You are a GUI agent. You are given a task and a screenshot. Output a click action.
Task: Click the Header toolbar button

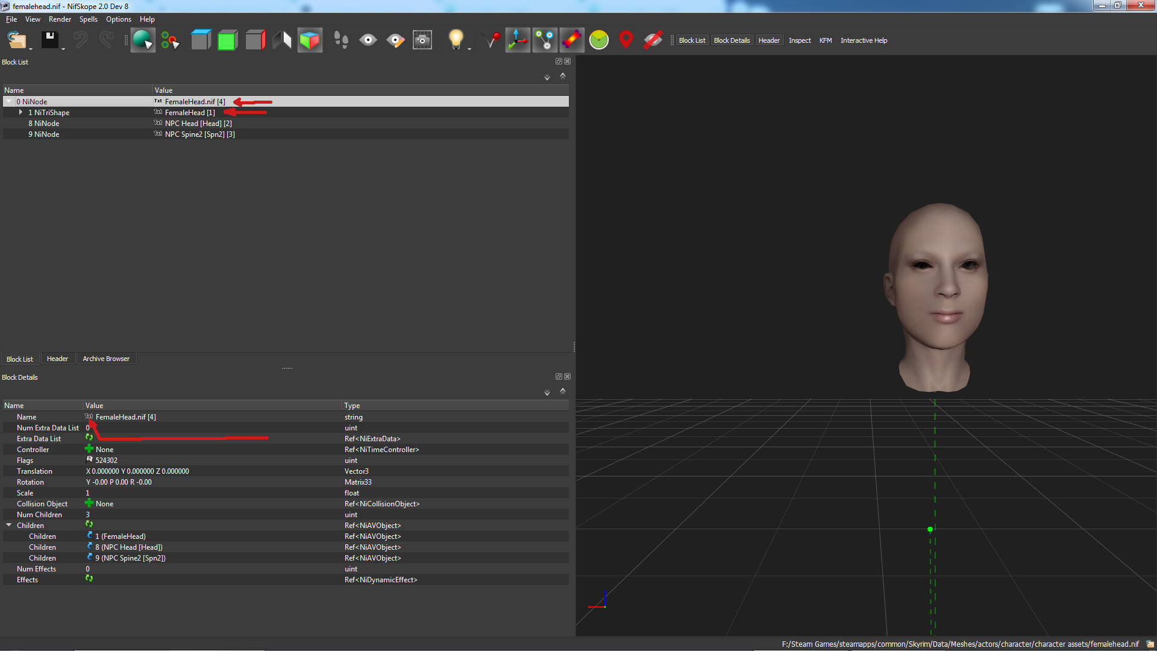coord(769,40)
